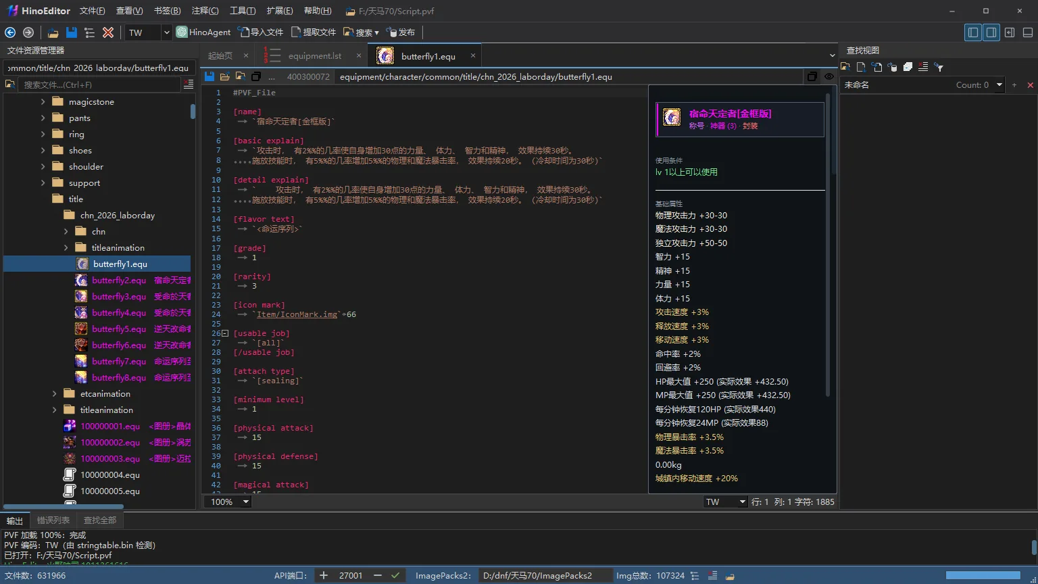
Task: Click 发布 publish button
Action: (x=401, y=32)
